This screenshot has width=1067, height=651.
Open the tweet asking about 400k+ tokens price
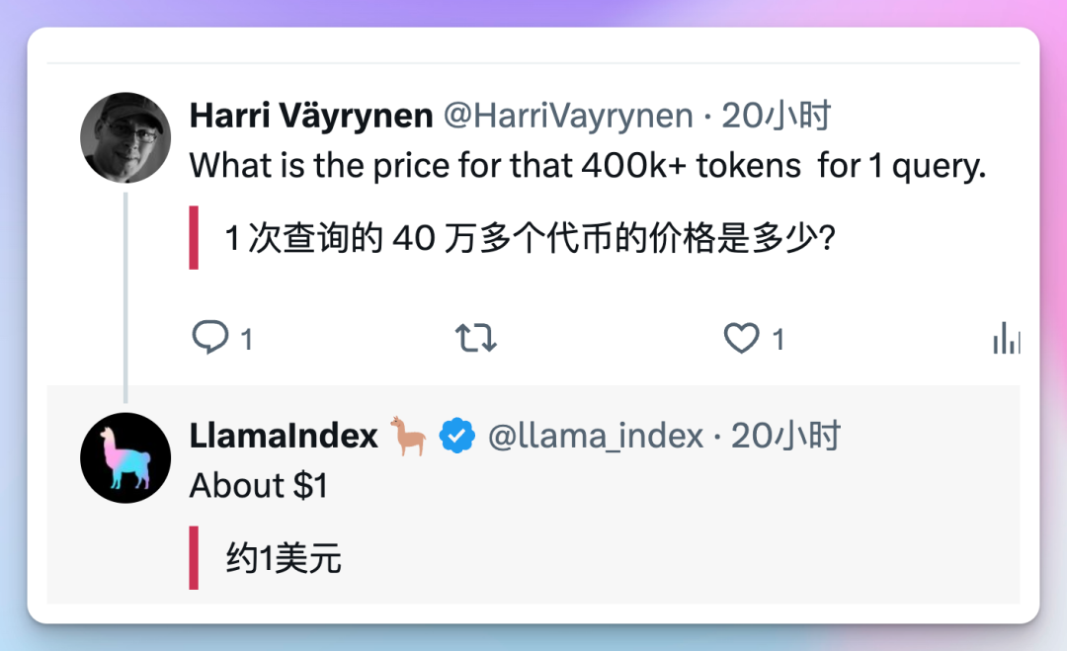588,165
